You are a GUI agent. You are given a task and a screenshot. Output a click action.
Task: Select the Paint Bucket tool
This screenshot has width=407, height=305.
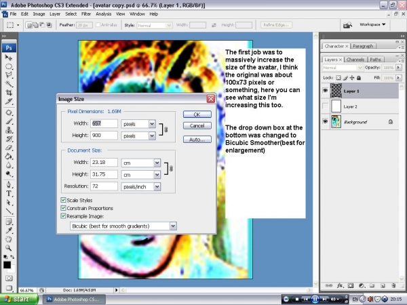pyautogui.click(x=9, y=157)
